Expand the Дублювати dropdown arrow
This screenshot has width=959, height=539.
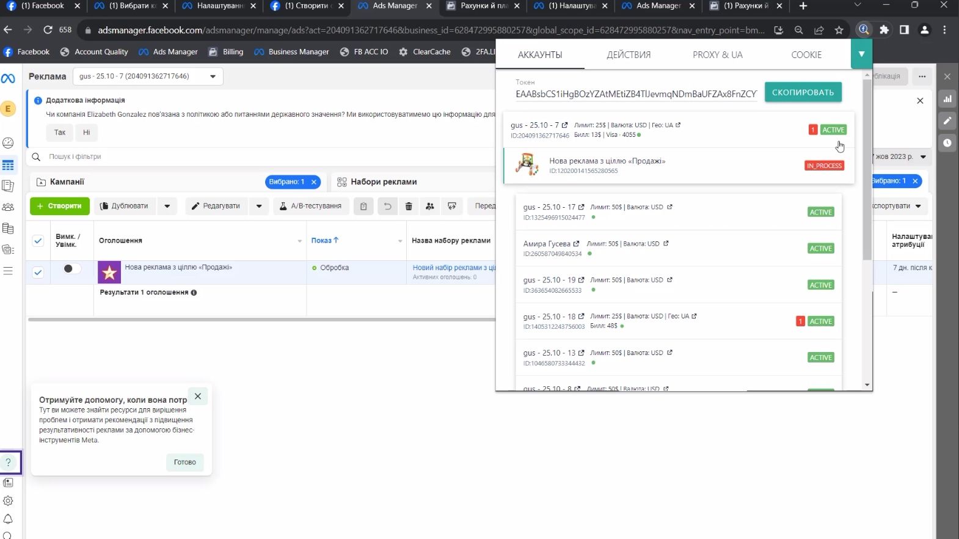click(x=167, y=206)
